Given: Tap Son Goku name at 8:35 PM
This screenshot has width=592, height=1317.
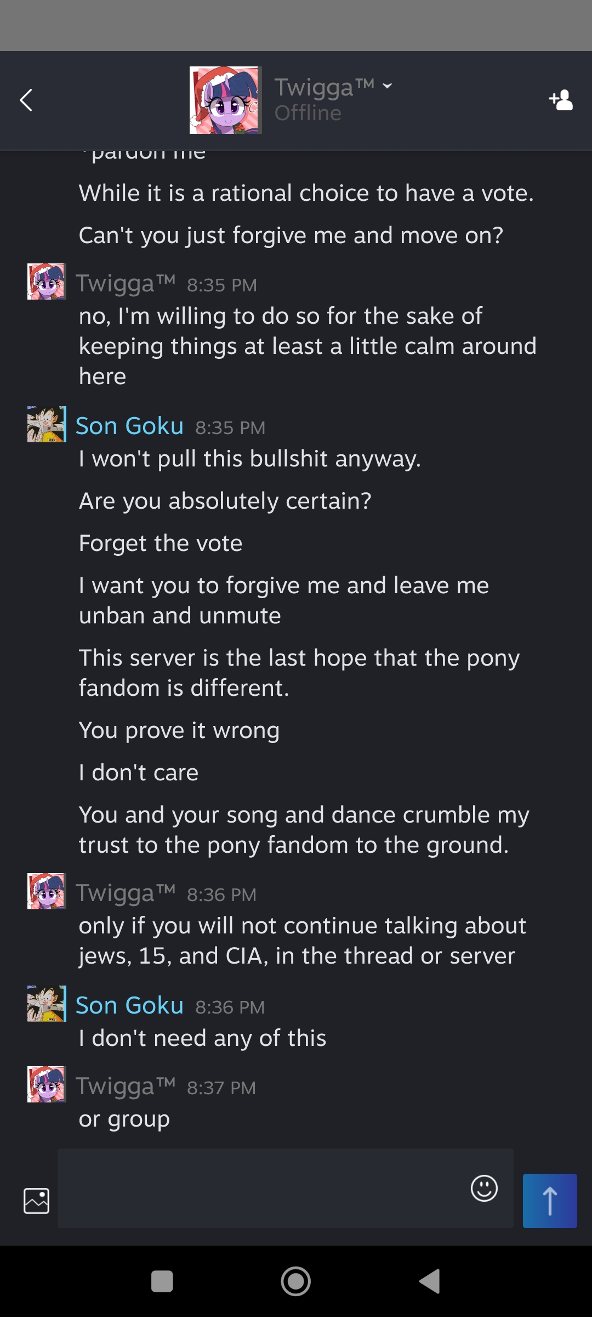Looking at the screenshot, I should (129, 426).
